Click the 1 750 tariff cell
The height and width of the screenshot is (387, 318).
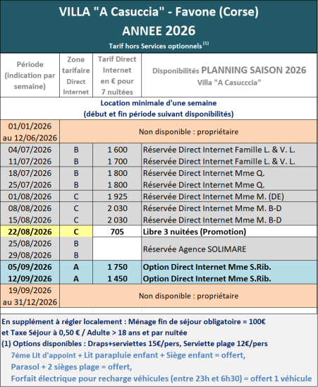pos(117,267)
